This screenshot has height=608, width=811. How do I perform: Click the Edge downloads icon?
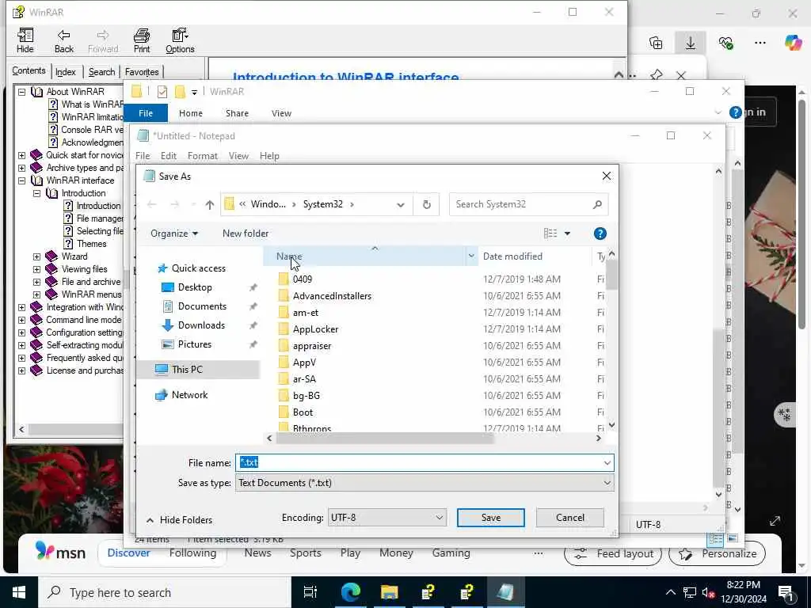(x=691, y=43)
